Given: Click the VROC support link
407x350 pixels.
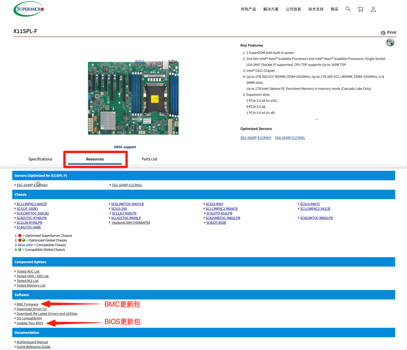Looking at the screenshot, I should tap(125, 147).
